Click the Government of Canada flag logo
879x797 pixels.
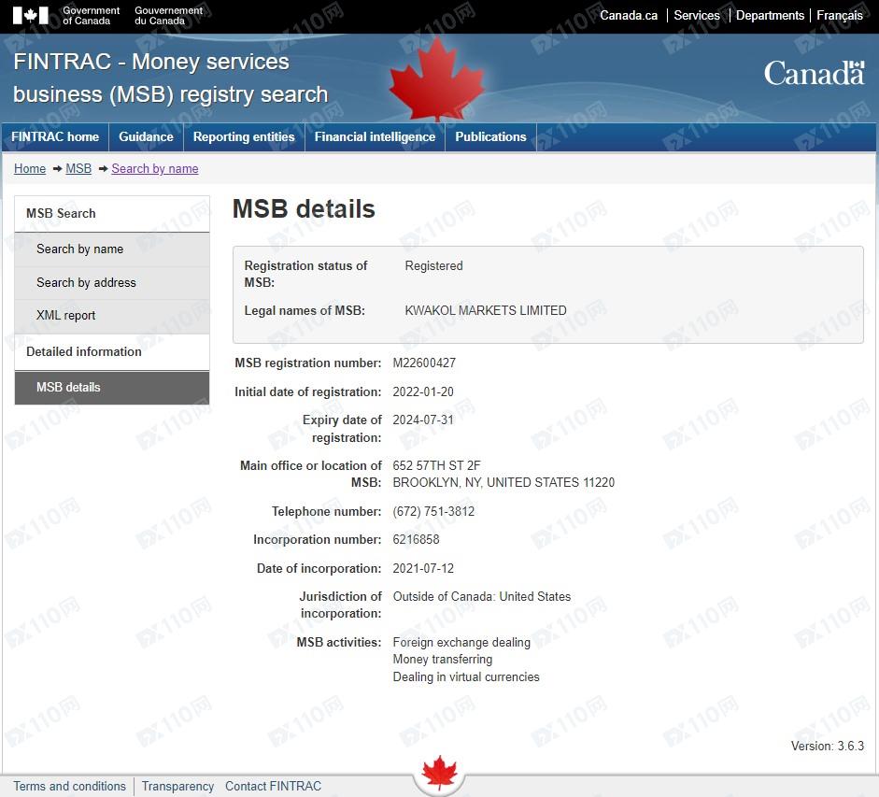30,16
